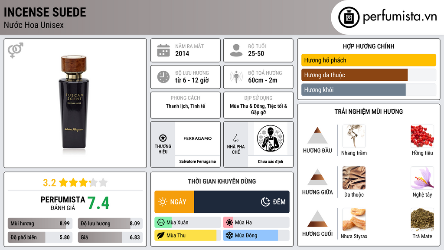Click the base-note pyramid icon Hương cuối

[x=317, y=219]
